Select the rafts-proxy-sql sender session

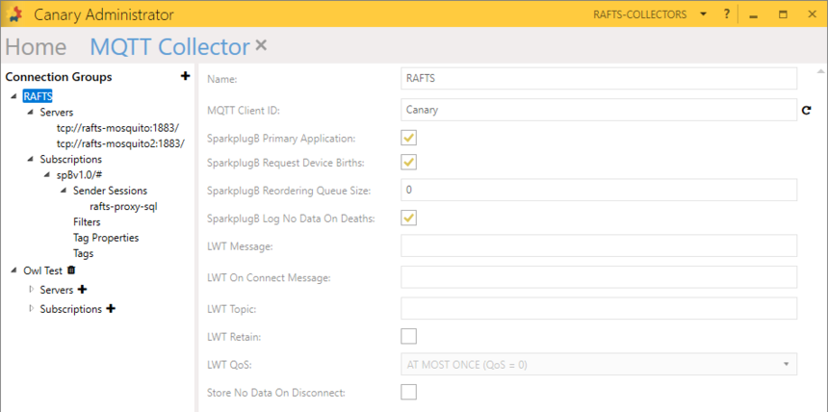[x=123, y=206]
